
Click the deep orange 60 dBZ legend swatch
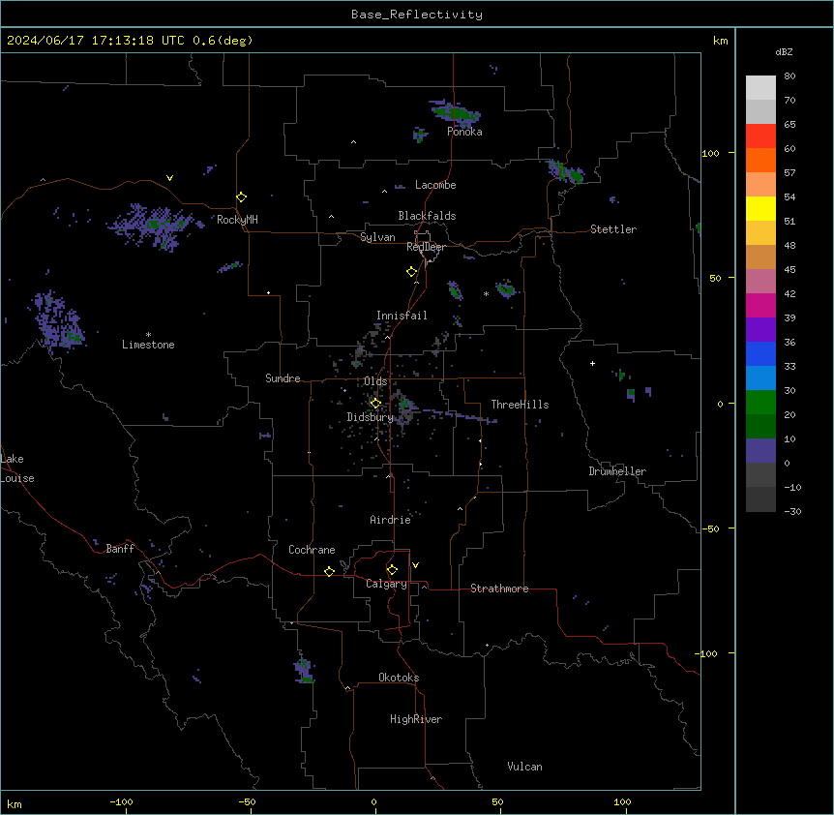(760, 160)
